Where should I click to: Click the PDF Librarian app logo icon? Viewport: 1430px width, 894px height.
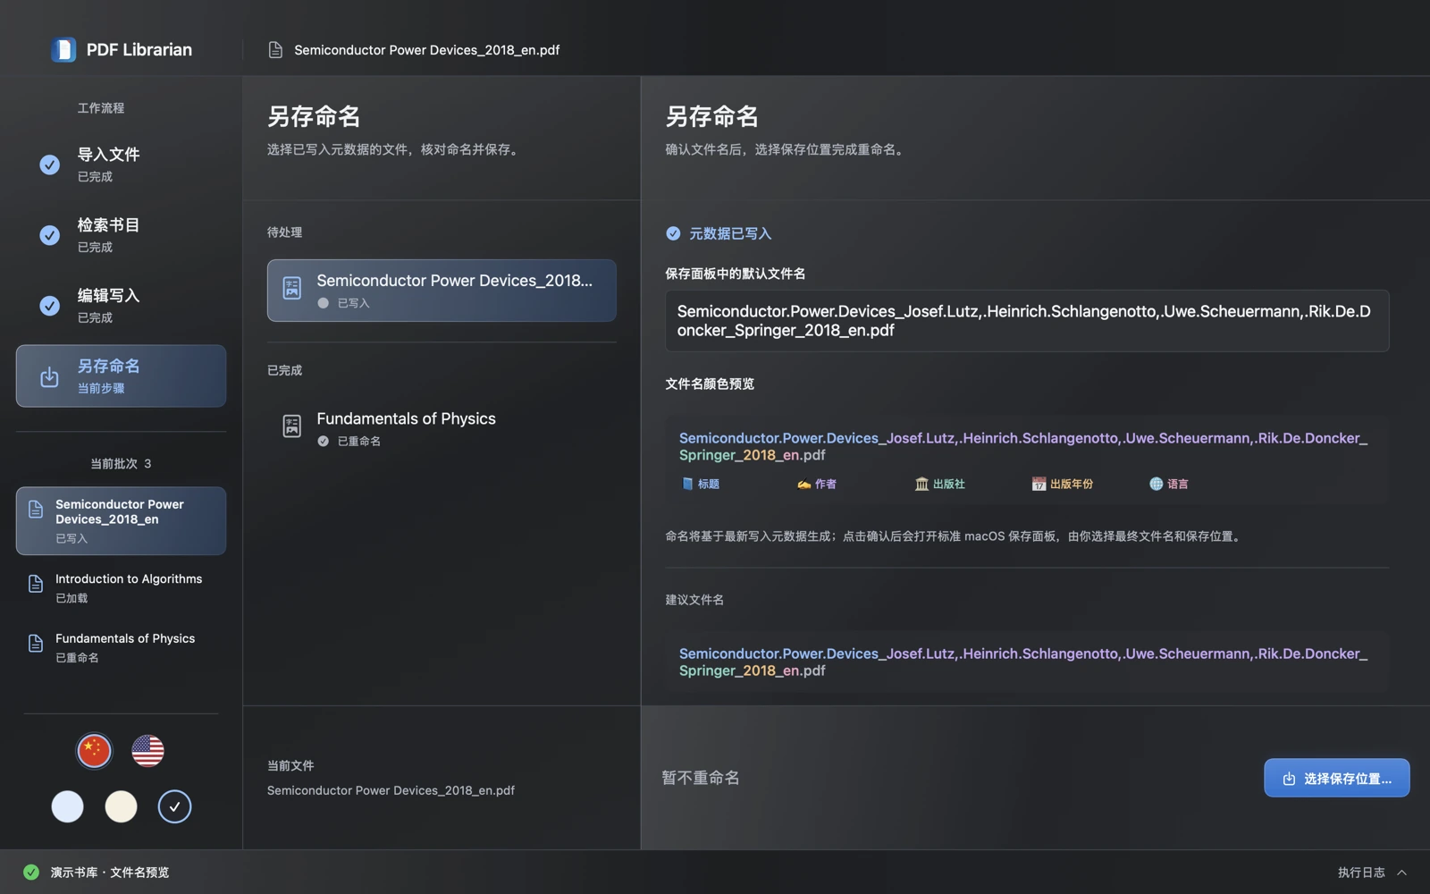tap(63, 50)
